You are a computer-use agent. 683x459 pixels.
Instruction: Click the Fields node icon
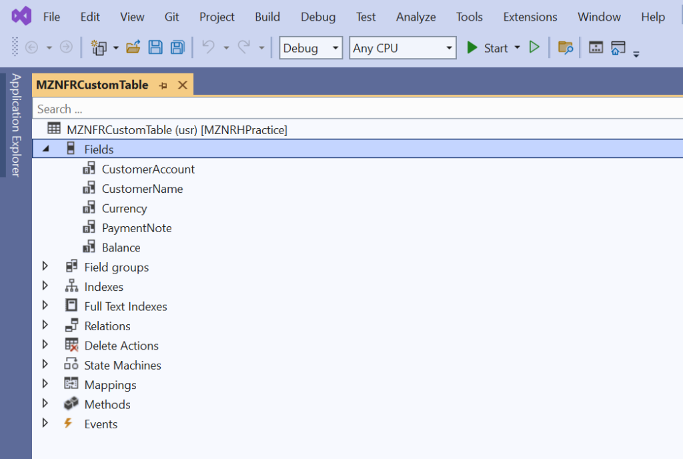(x=71, y=148)
